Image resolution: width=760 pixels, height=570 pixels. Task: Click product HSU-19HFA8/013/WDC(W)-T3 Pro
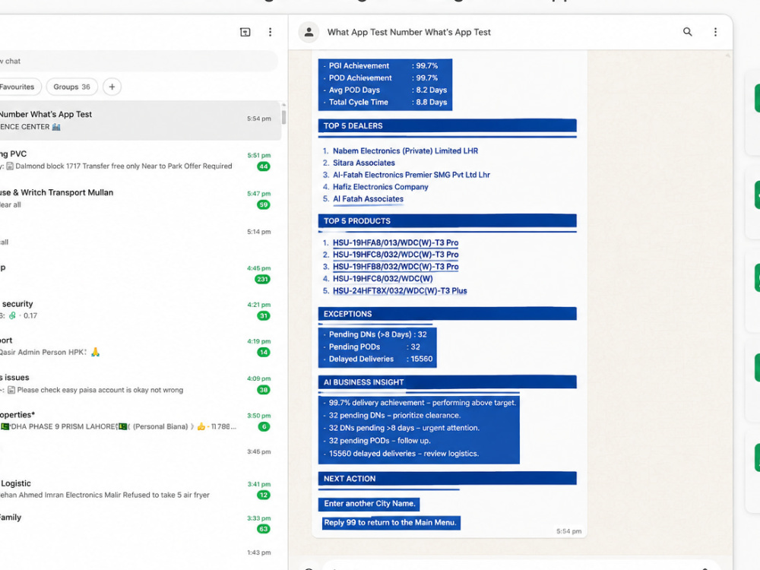point(395,242)
